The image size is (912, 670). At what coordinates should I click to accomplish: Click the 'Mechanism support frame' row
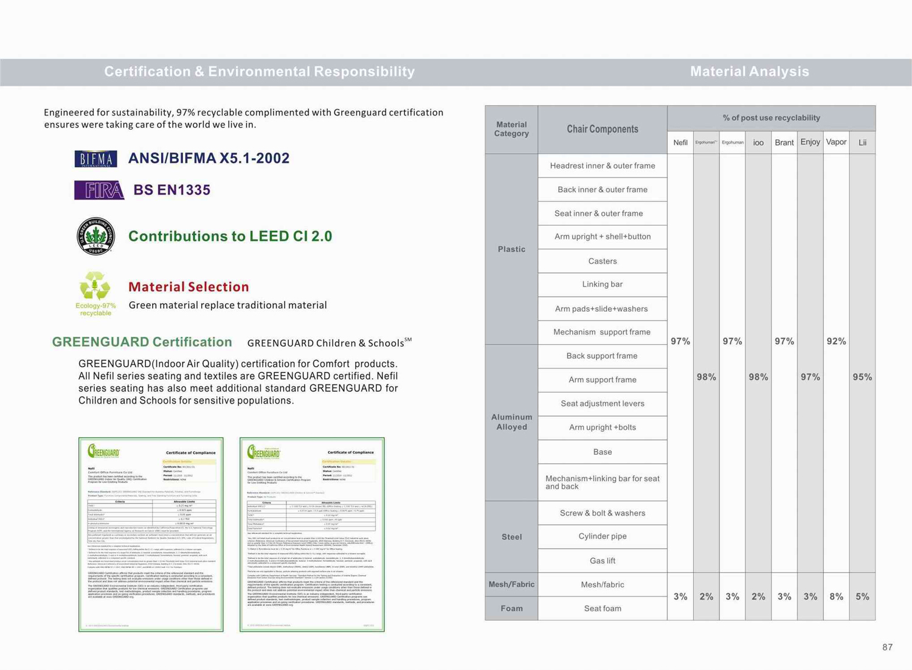(x=603, y=332)
